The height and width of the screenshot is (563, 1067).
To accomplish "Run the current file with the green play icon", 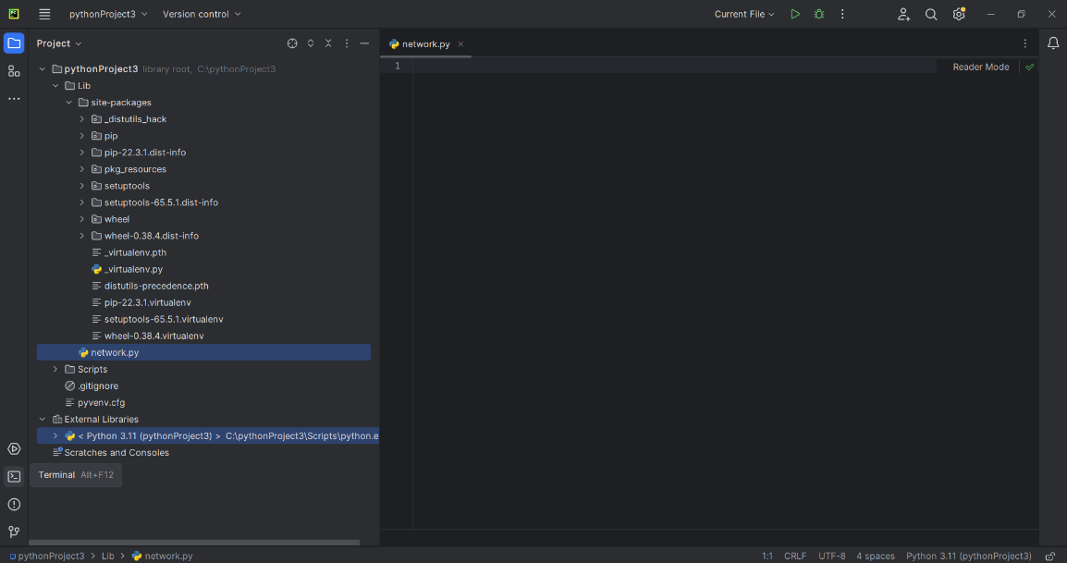I will [x=795, y=14].
